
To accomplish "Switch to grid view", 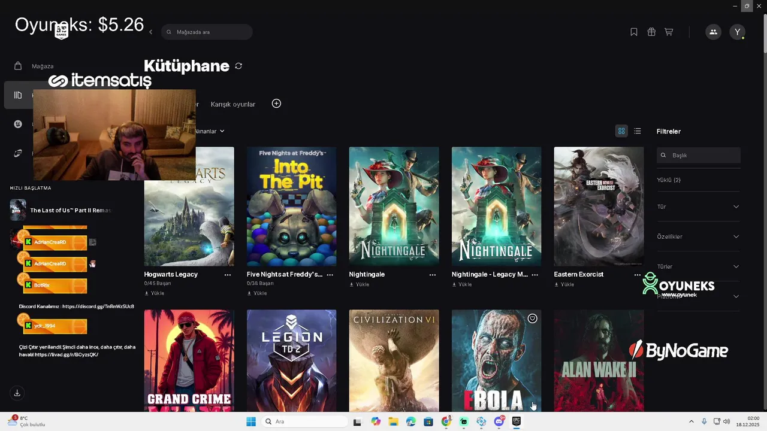I will [621, 131].
